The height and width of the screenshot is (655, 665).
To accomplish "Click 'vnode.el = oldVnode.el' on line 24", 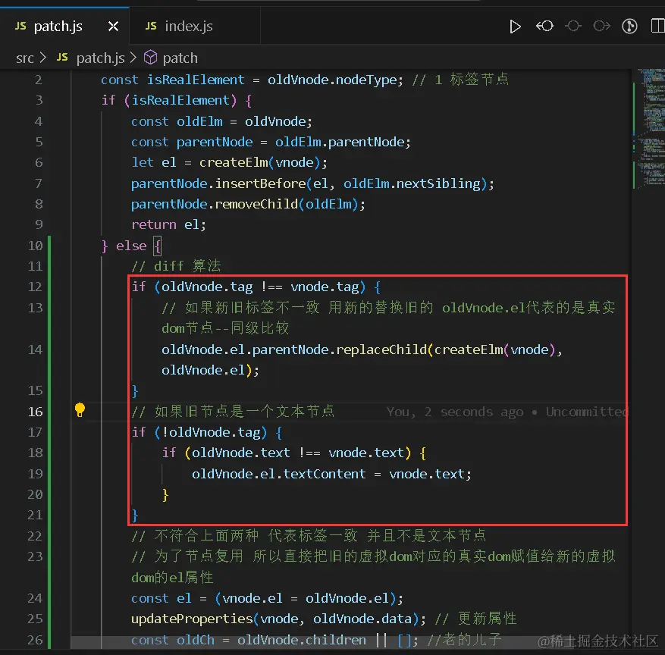I will (306, 599).
